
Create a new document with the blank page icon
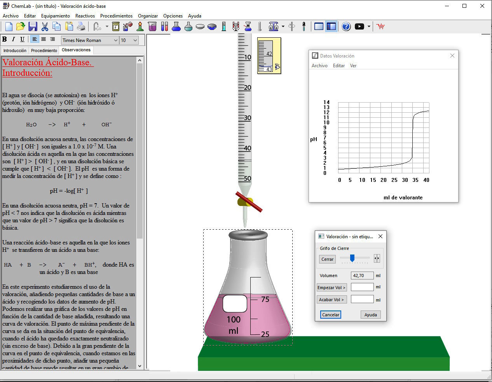[9, 26]
